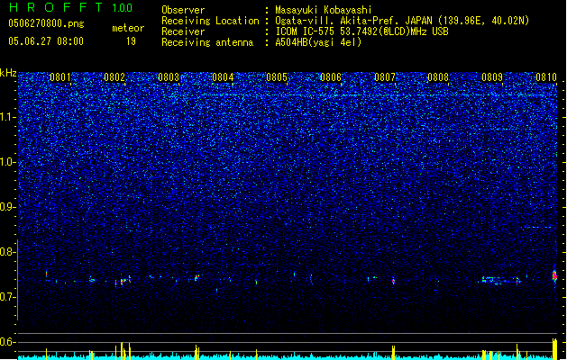Click the strong red meteor echo at 0810
The height and width of the screenshot is (360, 567).
click(x=554, y=276)
